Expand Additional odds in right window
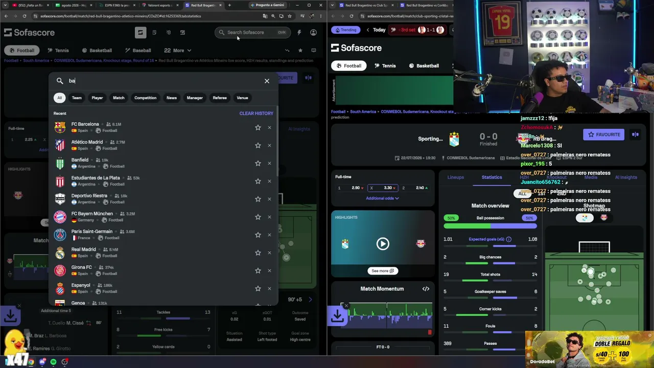This screenshot has width=654, height=368. click(382, 198)
